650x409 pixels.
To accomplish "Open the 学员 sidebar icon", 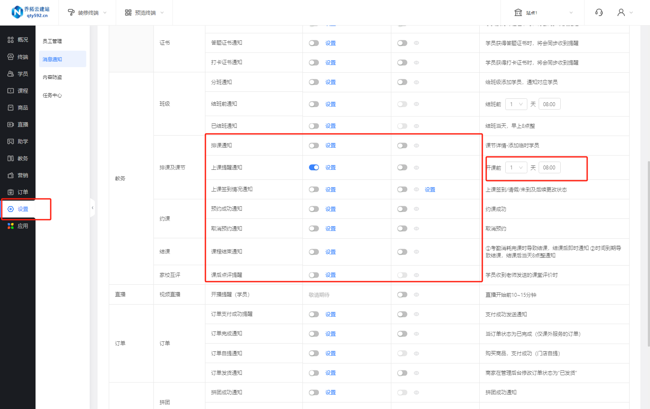I will click(x=11, y=74).
